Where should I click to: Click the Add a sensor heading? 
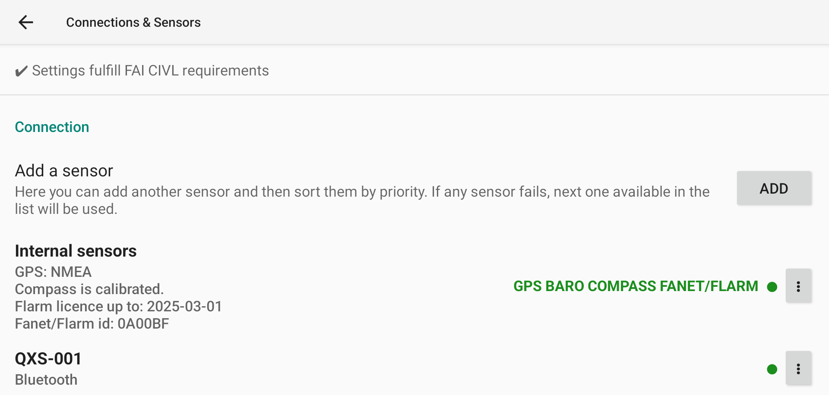click(x=64, y=171)
